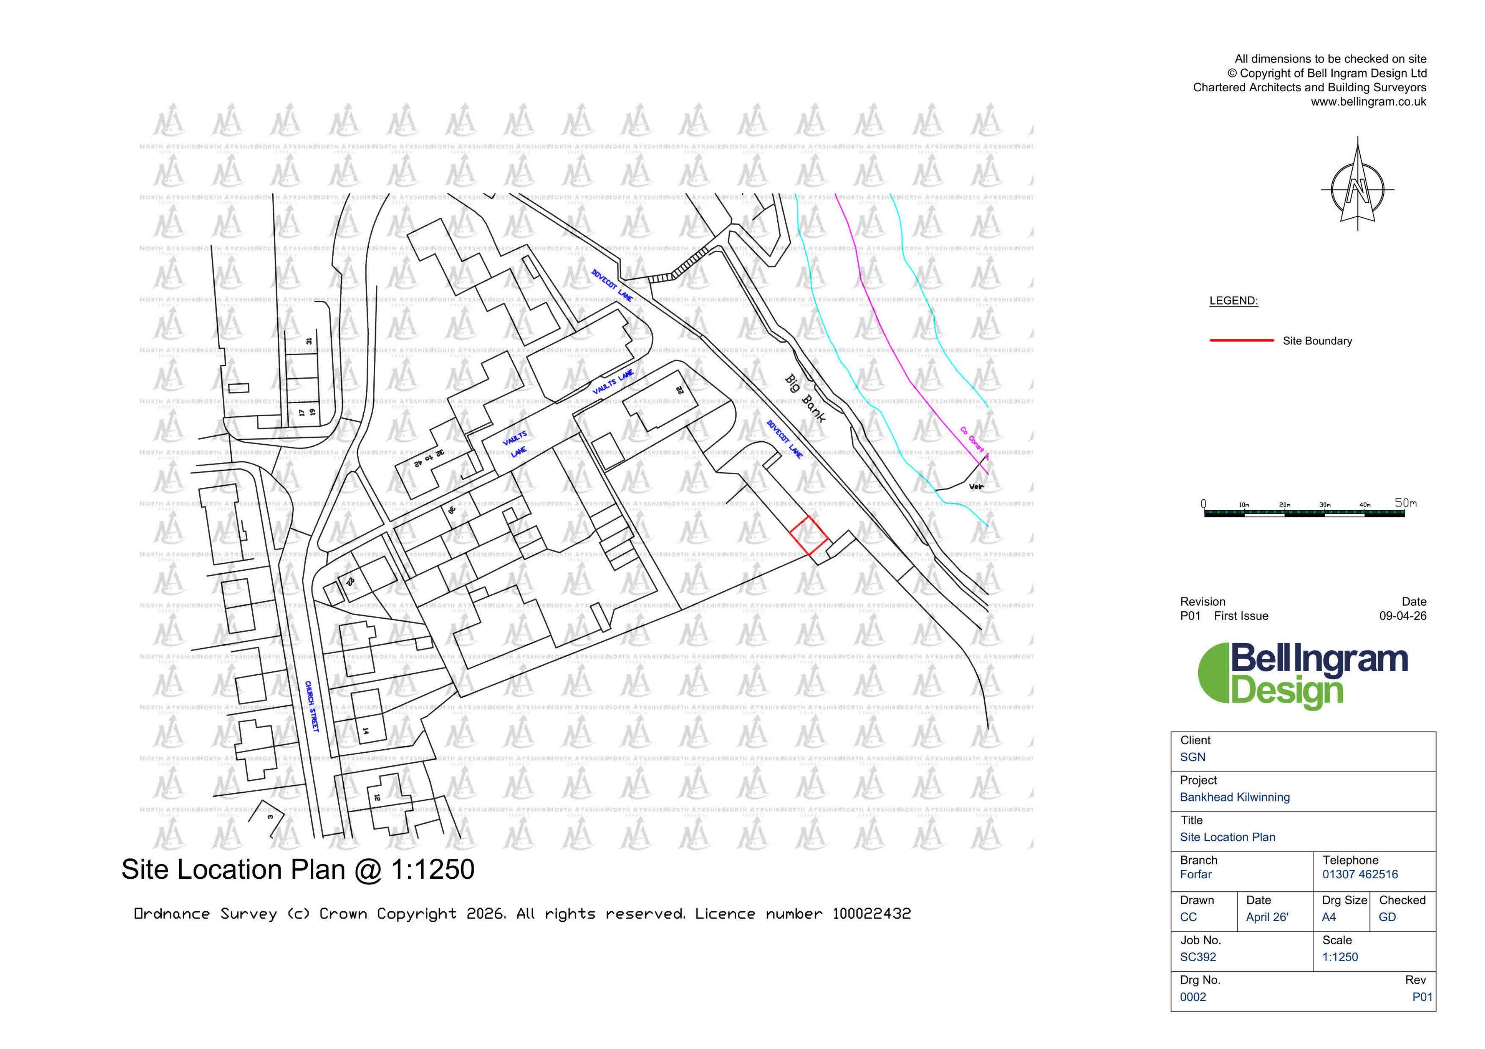1485x1049 pixels.
Task: Select the First Issue revision description
Action: tap(1241, 616)
